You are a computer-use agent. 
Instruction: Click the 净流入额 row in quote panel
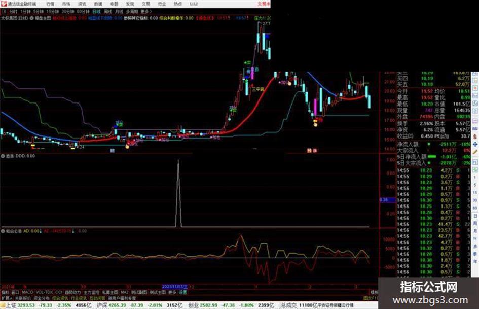[433, 144]
